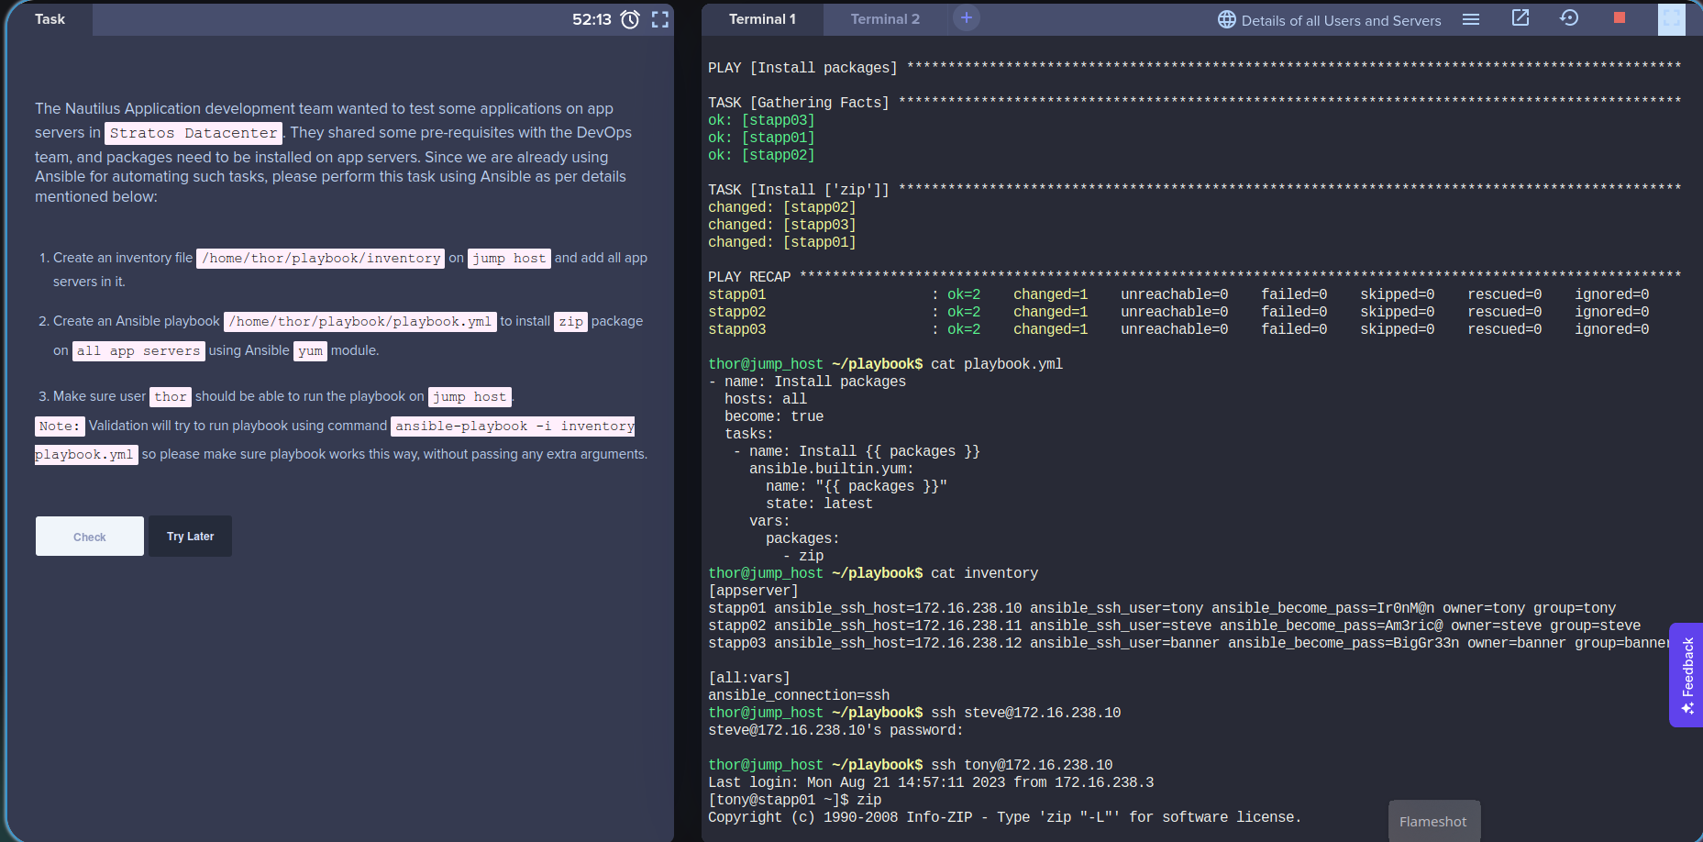This screenshot has height=842, width=1703.
Task: Expand task panel with fullscreen icon
Action: tap(660, 19)
